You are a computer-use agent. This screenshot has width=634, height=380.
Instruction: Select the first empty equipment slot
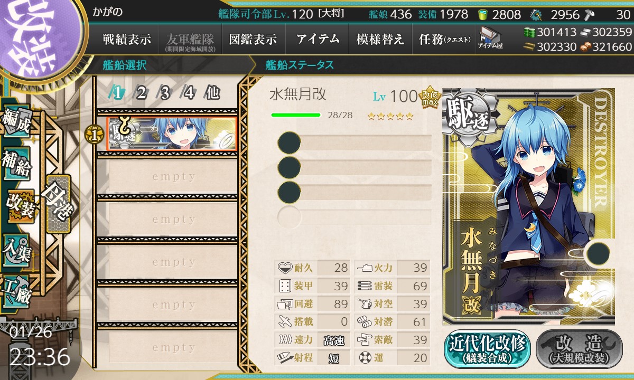(x=355, y=143)
